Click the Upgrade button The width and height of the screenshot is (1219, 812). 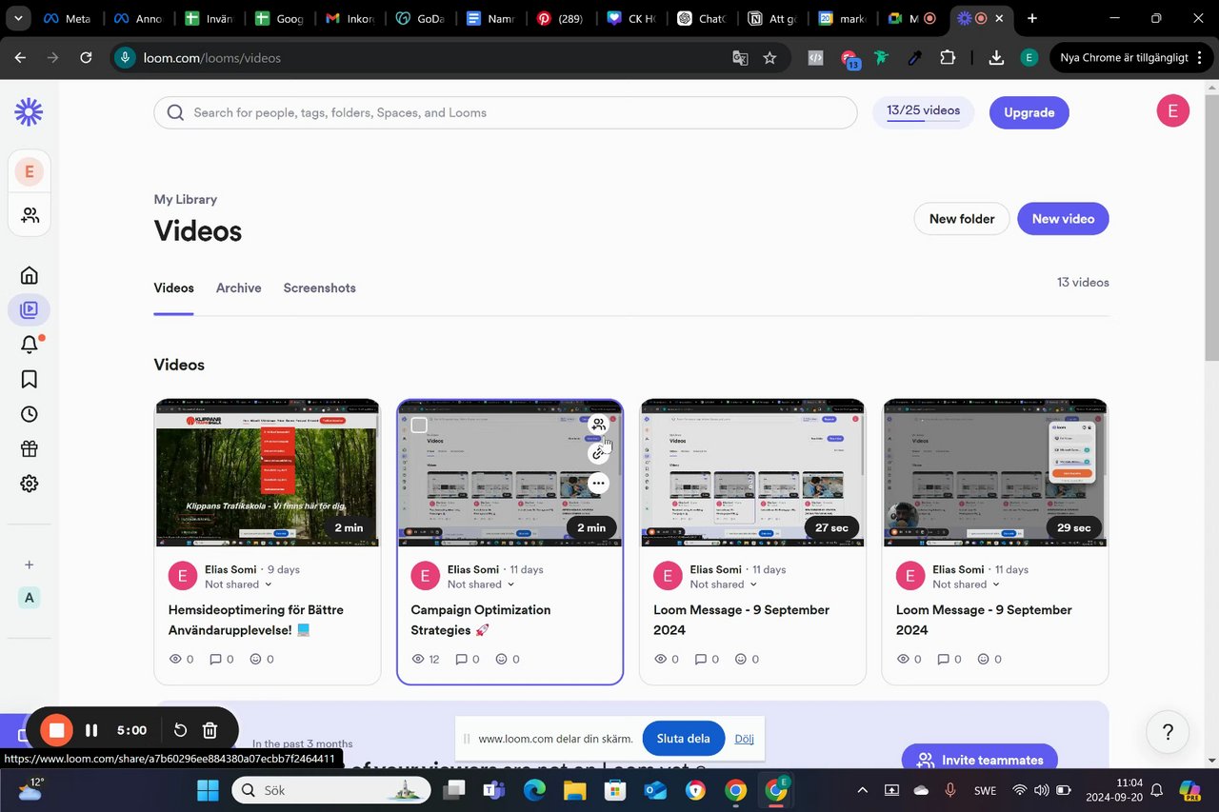coord(1029,112)
